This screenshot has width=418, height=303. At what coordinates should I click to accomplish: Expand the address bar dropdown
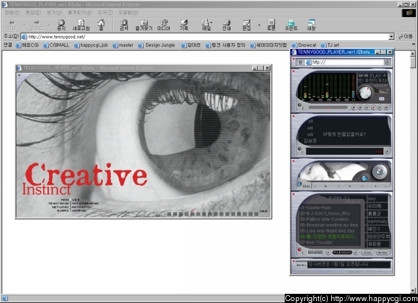coord(391,37)
